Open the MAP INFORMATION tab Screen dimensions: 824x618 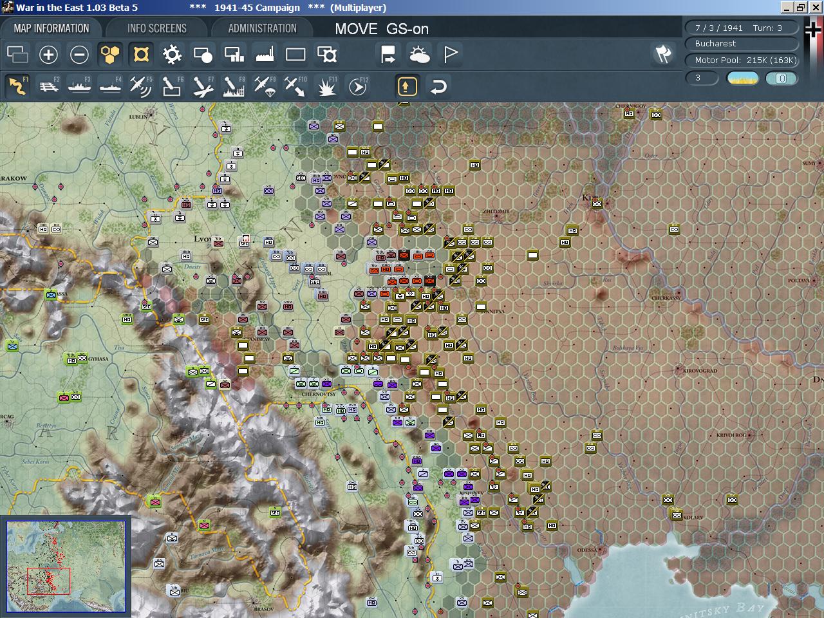(x=51, y=28)
